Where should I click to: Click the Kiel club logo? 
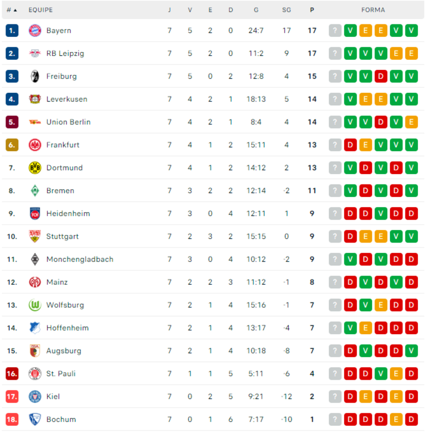click(35, 397)
